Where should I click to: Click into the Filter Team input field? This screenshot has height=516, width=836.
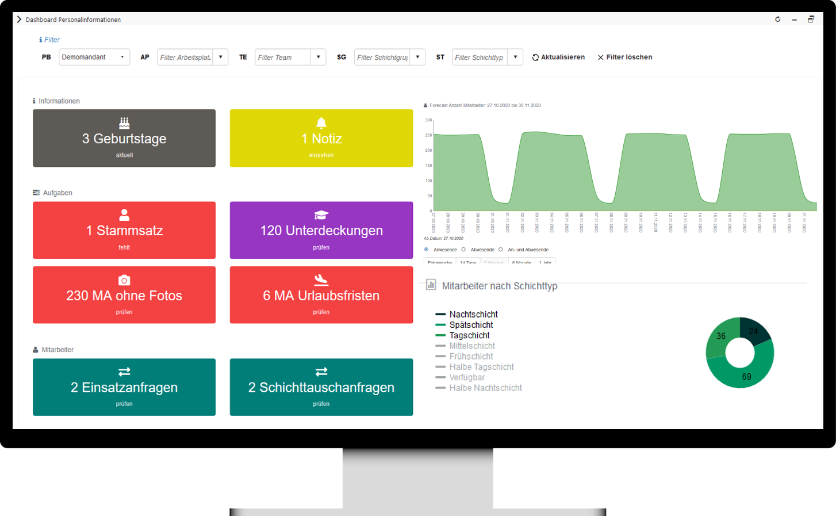click(283, 58)
